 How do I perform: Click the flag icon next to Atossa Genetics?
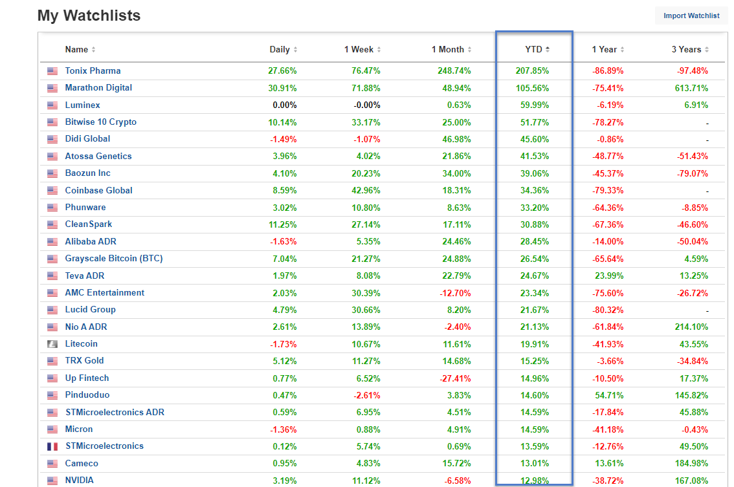pyautogui.click(x=52, y=157)
